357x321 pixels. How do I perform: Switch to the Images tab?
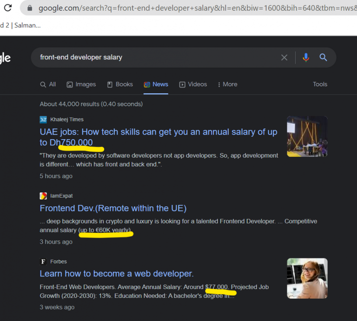pyautogui.click(x=81, y=84)
